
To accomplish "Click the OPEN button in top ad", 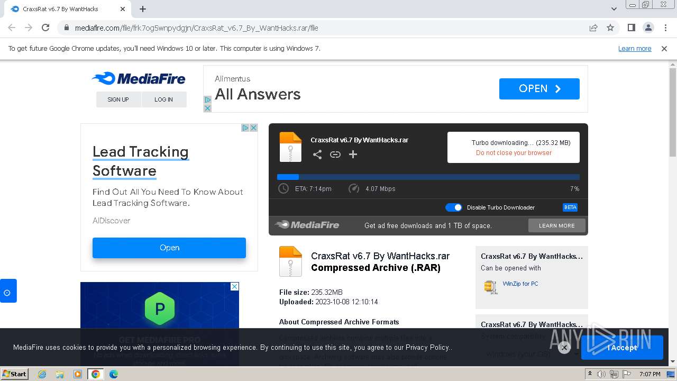I will point(539,89).
